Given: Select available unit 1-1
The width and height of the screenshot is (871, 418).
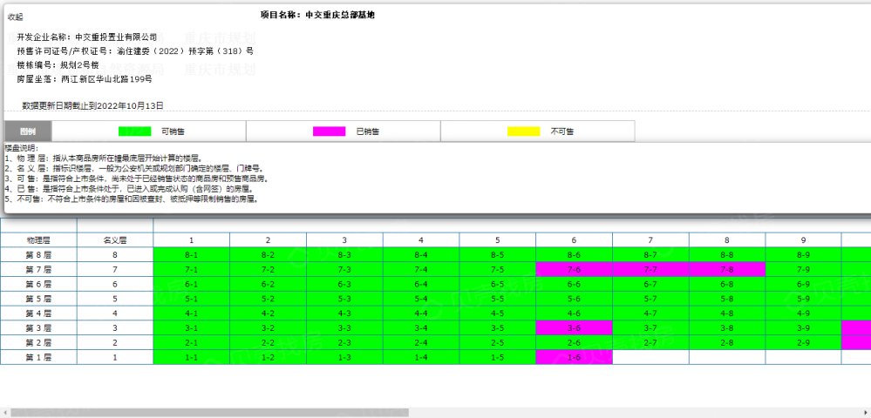Looking at the screenshot, I should click(x=192, y=357).
